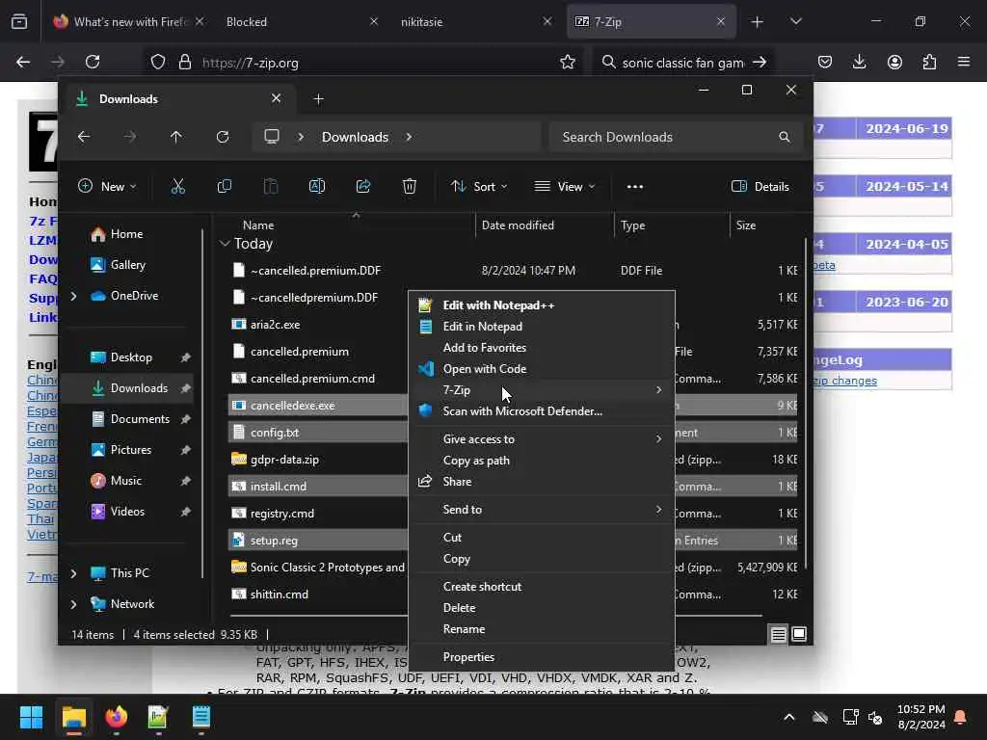Choose Scan with Microsoft Defender
Image resolution: width=987 pixels, height=740 pixels.
coord(542,410)
